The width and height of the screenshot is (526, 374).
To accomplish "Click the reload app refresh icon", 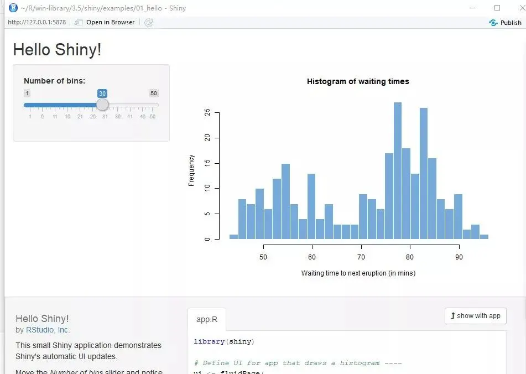I will [x=148, y=23].
